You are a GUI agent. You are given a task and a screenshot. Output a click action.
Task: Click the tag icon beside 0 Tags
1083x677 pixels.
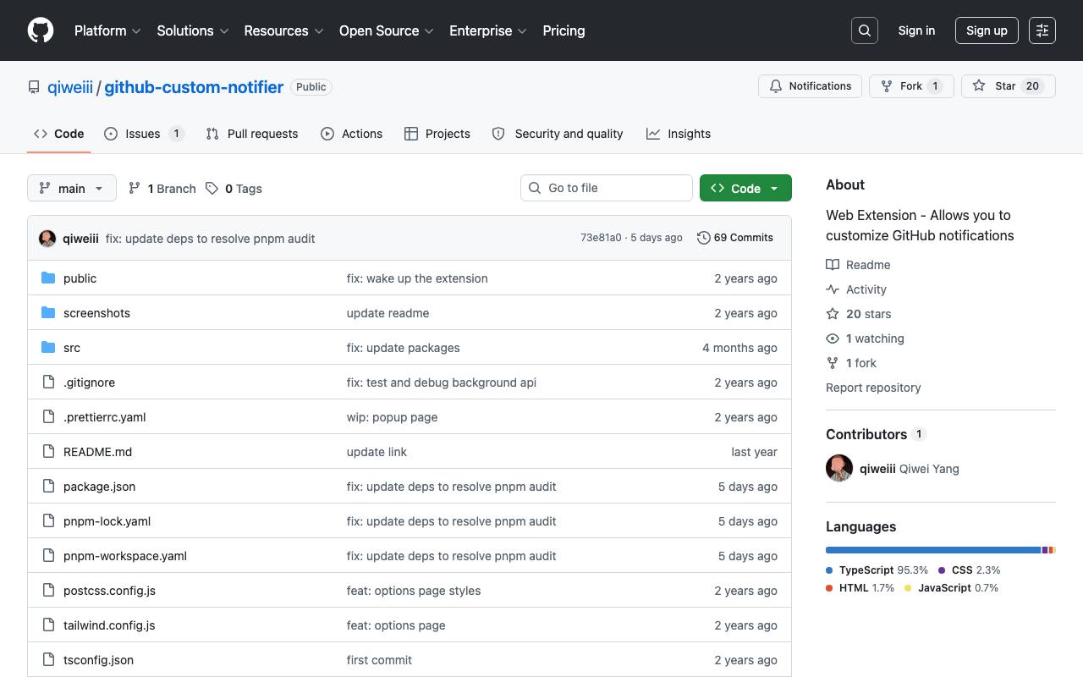pos(212,188)
